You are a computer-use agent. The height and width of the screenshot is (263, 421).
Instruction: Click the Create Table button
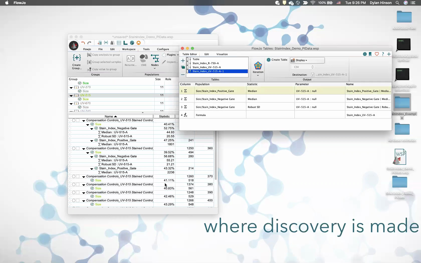pyautogui.click(x=277, y=60)
